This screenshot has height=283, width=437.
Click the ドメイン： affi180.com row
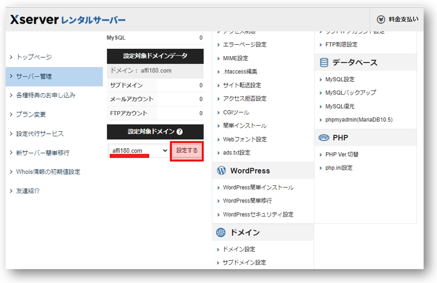click(155, 71)
